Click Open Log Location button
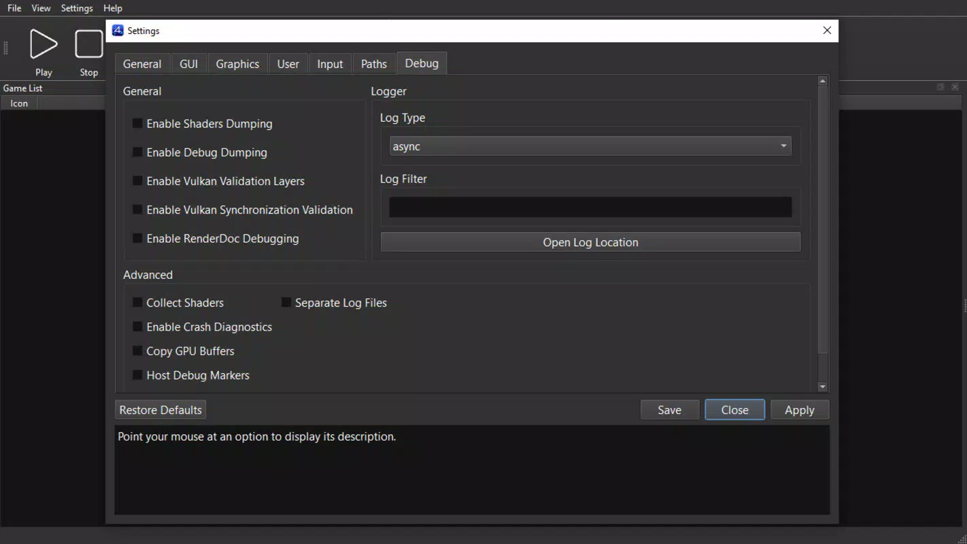This screenshot has width=967, height=544. click(590, 242)
